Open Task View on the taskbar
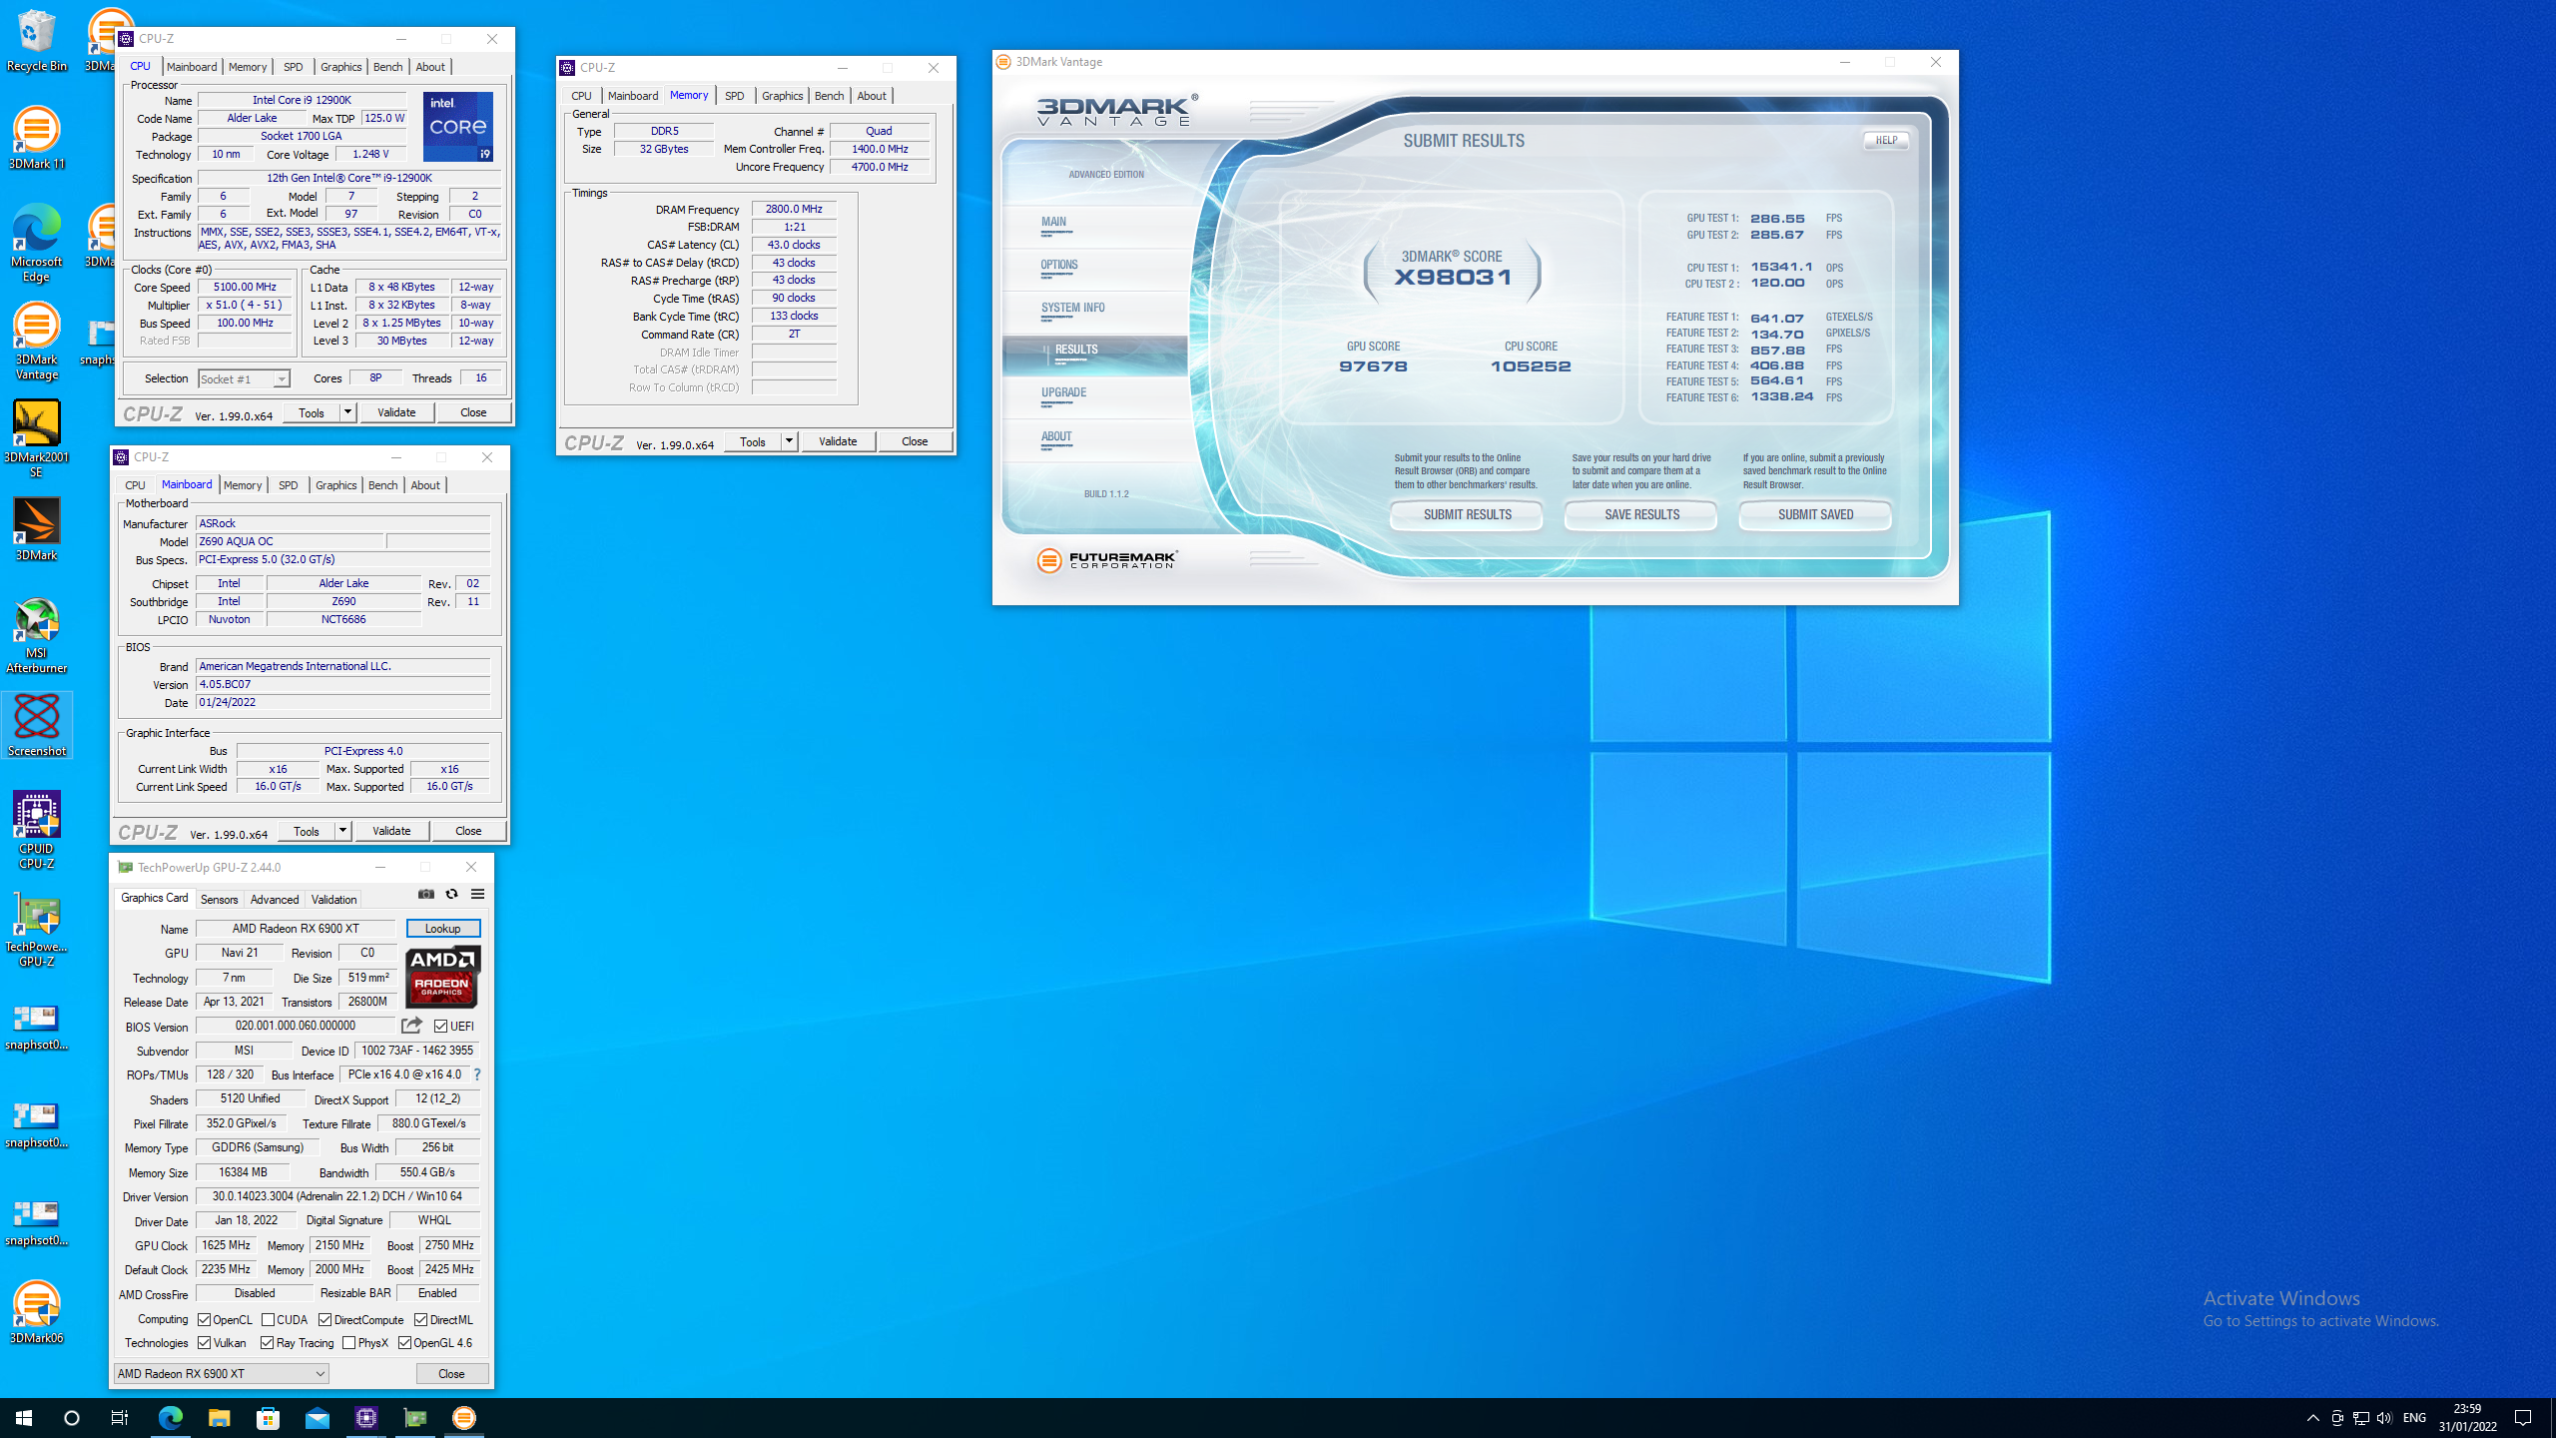Screen dimensions: 2556x1438 point(120,1418)
